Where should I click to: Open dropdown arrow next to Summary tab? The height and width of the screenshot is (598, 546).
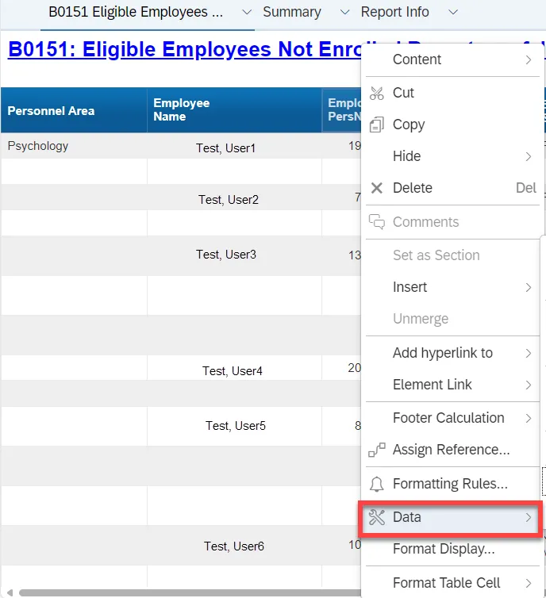(x=344, y=13)
